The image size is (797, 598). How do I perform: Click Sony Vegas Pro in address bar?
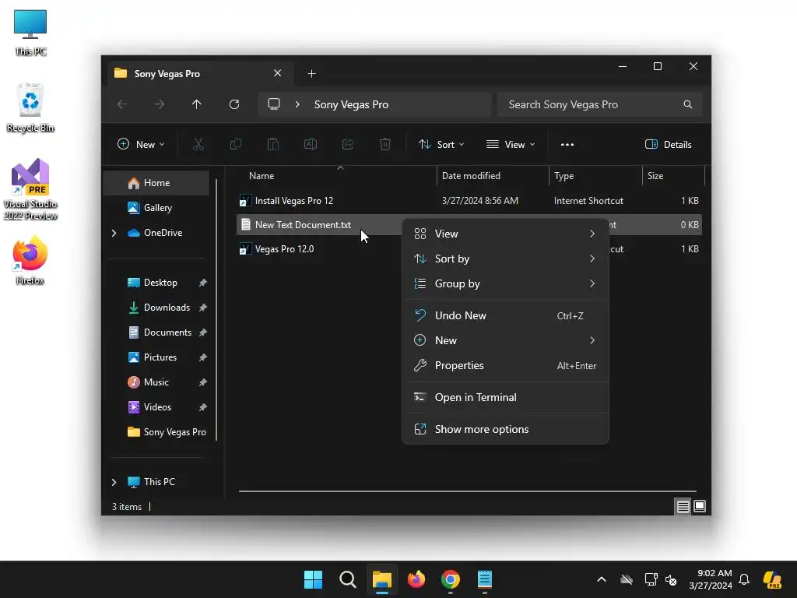(x=351, y=104)
